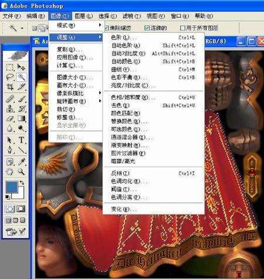Toggle the 连续的 (contiguous) checkbox
This screenshot has width=264, height=279.
click(x=147, y=28)
